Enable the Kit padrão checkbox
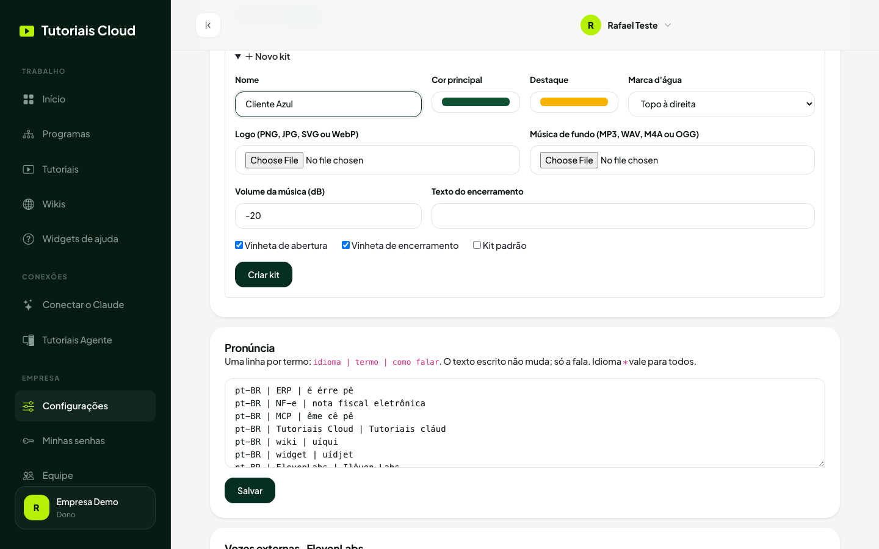Screen dimensions: 879x549 pyautogui.click(x=477, y=245)
